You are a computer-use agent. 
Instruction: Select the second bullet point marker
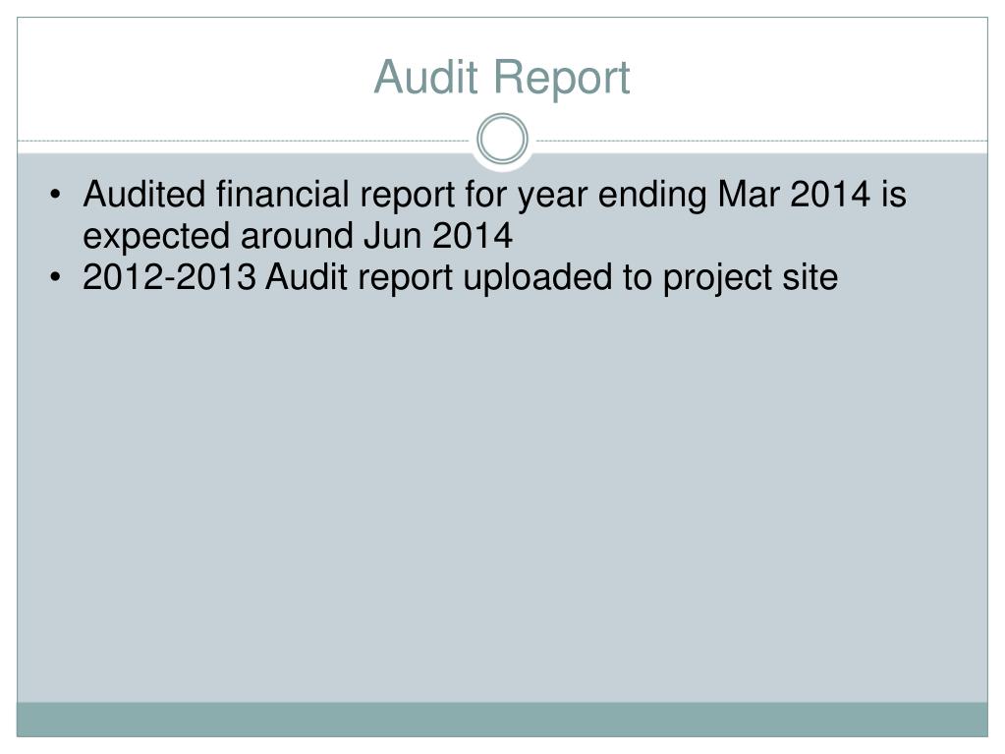(56, 277)
